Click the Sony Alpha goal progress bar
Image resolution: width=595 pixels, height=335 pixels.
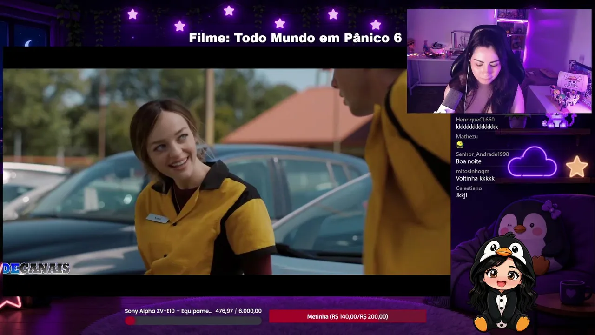[193, 321]
